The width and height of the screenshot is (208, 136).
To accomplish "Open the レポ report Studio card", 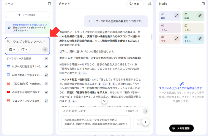I will pyautogui.click(x=193, y=28).
